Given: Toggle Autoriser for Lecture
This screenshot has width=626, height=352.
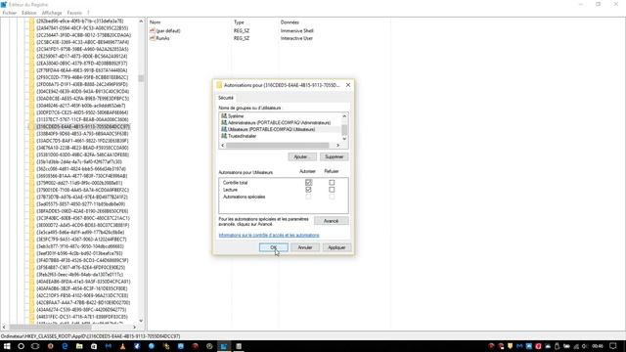Looking at the screenshot, I should [x=308, y=190].
